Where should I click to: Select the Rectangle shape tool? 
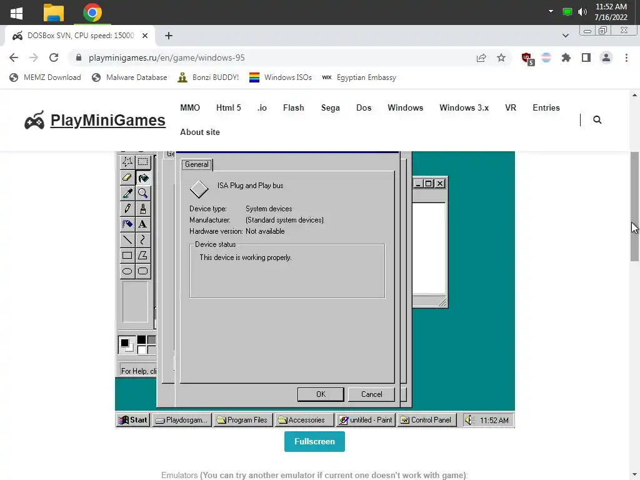127,256
